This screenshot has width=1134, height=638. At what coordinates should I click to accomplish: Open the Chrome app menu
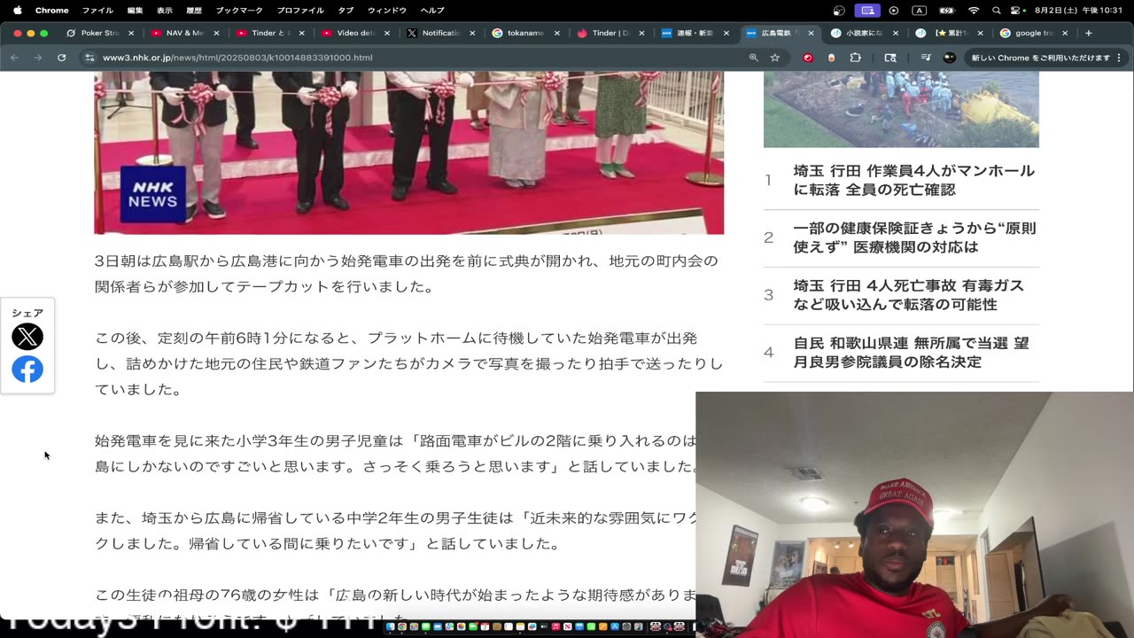pyautogui.click(x=51, y=11)
